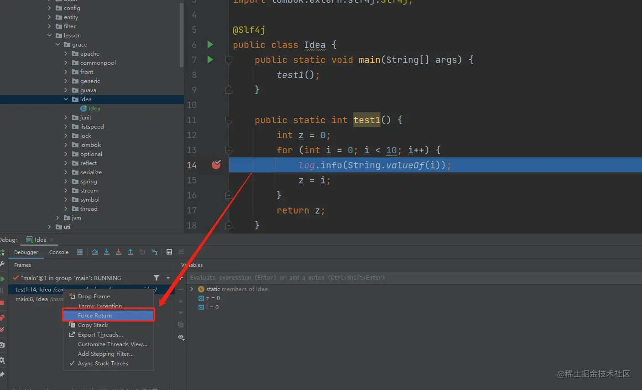Image resolution: width=642 pixels, height=390 pixels.
Task: Collapse grace folder chevron
Action: tap(57, 45)
